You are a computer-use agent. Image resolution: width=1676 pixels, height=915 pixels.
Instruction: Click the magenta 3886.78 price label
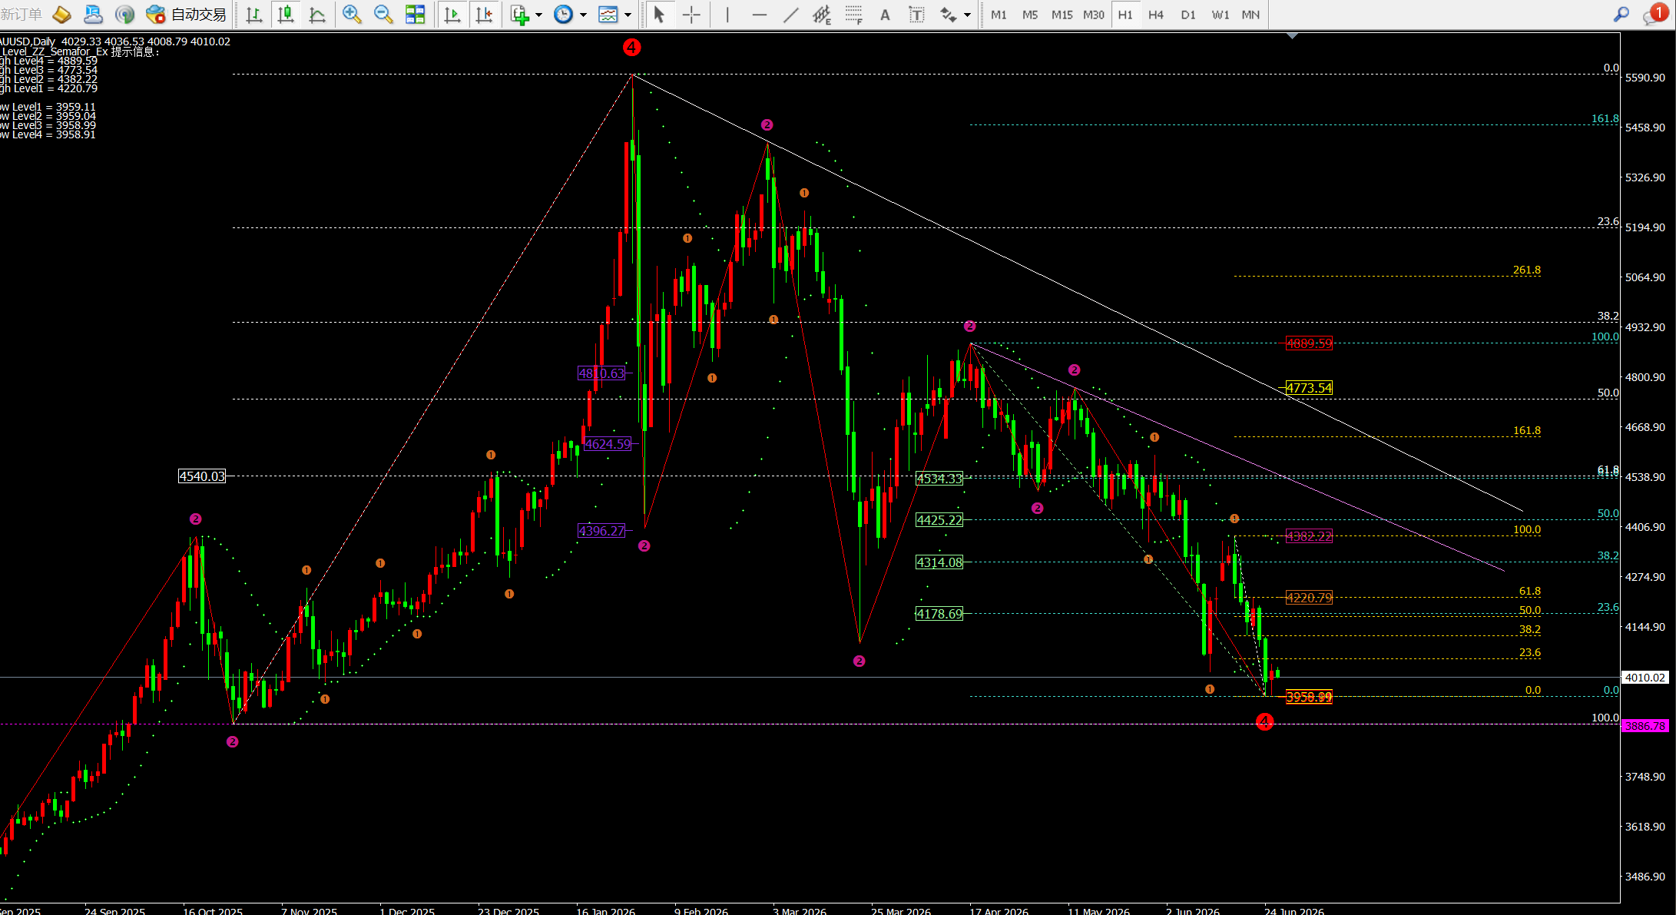1645,725
